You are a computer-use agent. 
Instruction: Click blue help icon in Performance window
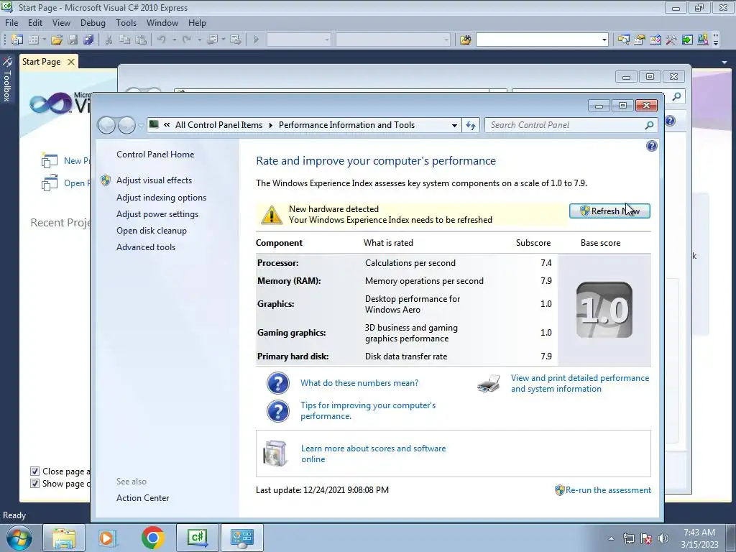[x=651, y=146]
